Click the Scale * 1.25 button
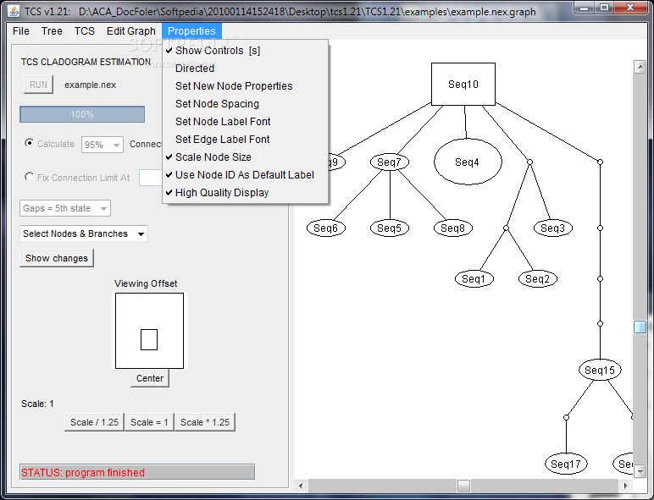 click(205, 422)
